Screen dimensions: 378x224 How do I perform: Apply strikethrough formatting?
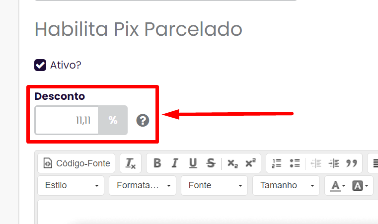[x=211, y=163]
